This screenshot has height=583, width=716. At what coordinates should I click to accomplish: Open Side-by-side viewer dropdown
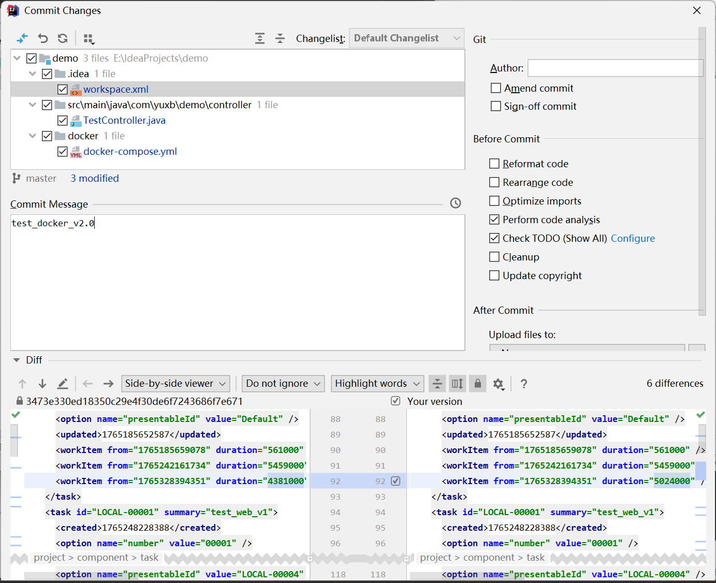[176, 384]
